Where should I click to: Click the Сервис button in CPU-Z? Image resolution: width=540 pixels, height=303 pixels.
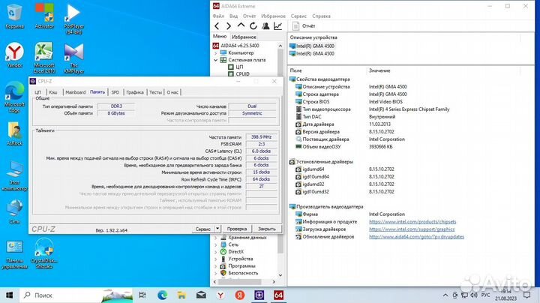point(202,229)
